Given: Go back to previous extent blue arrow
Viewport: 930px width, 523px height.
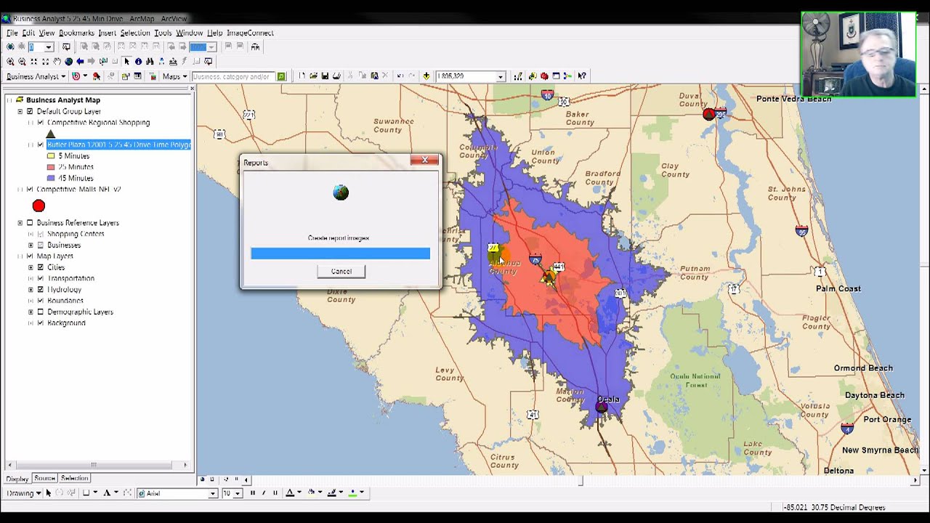Looking at the screenshot, I should pyautogui.click(x=80, y=62).
